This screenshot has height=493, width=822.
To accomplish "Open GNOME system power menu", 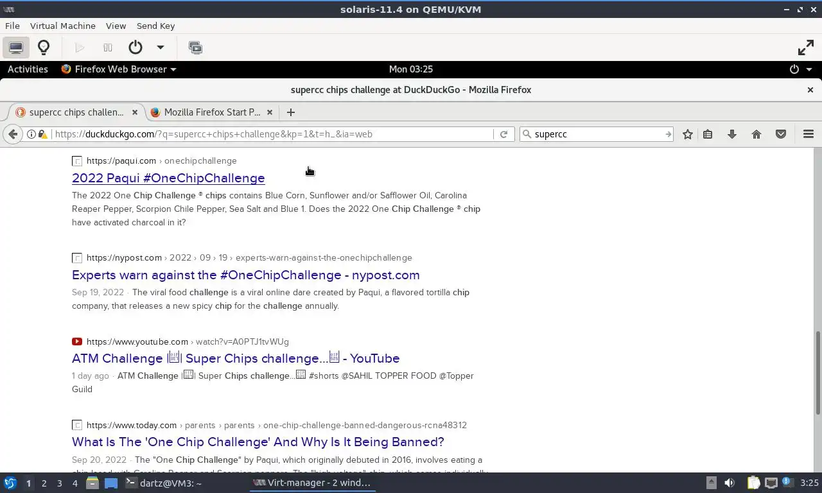I will coord(801,69).
